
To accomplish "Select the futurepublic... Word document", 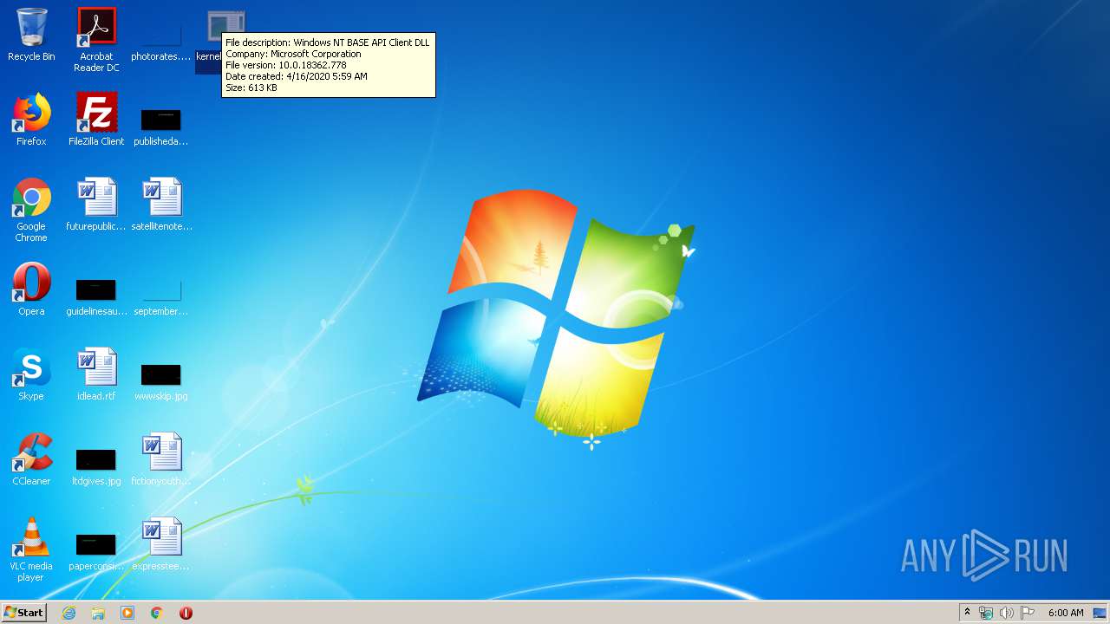I will coord(96,205).
